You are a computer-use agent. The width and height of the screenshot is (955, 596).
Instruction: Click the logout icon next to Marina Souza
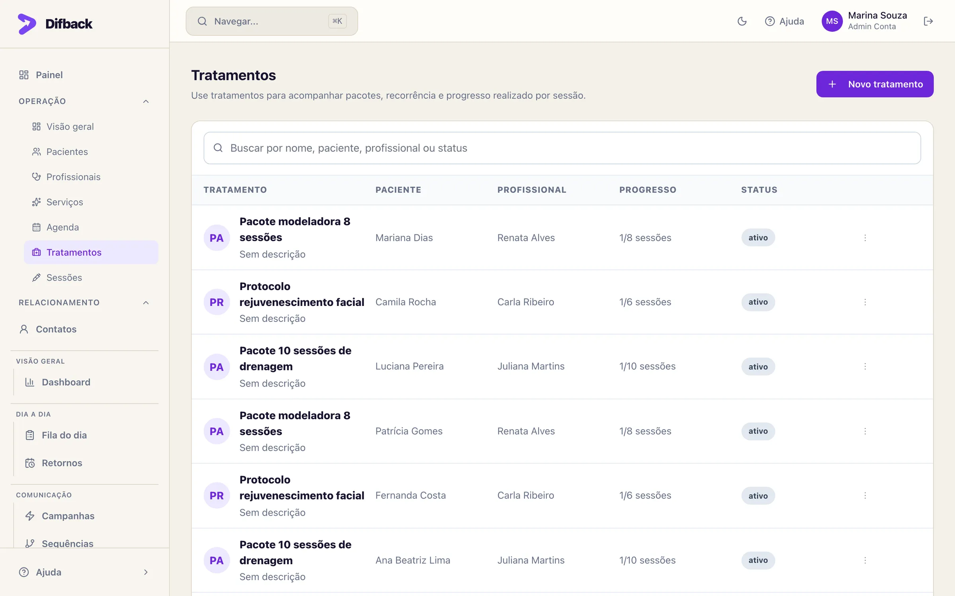[x=928, y=21]
